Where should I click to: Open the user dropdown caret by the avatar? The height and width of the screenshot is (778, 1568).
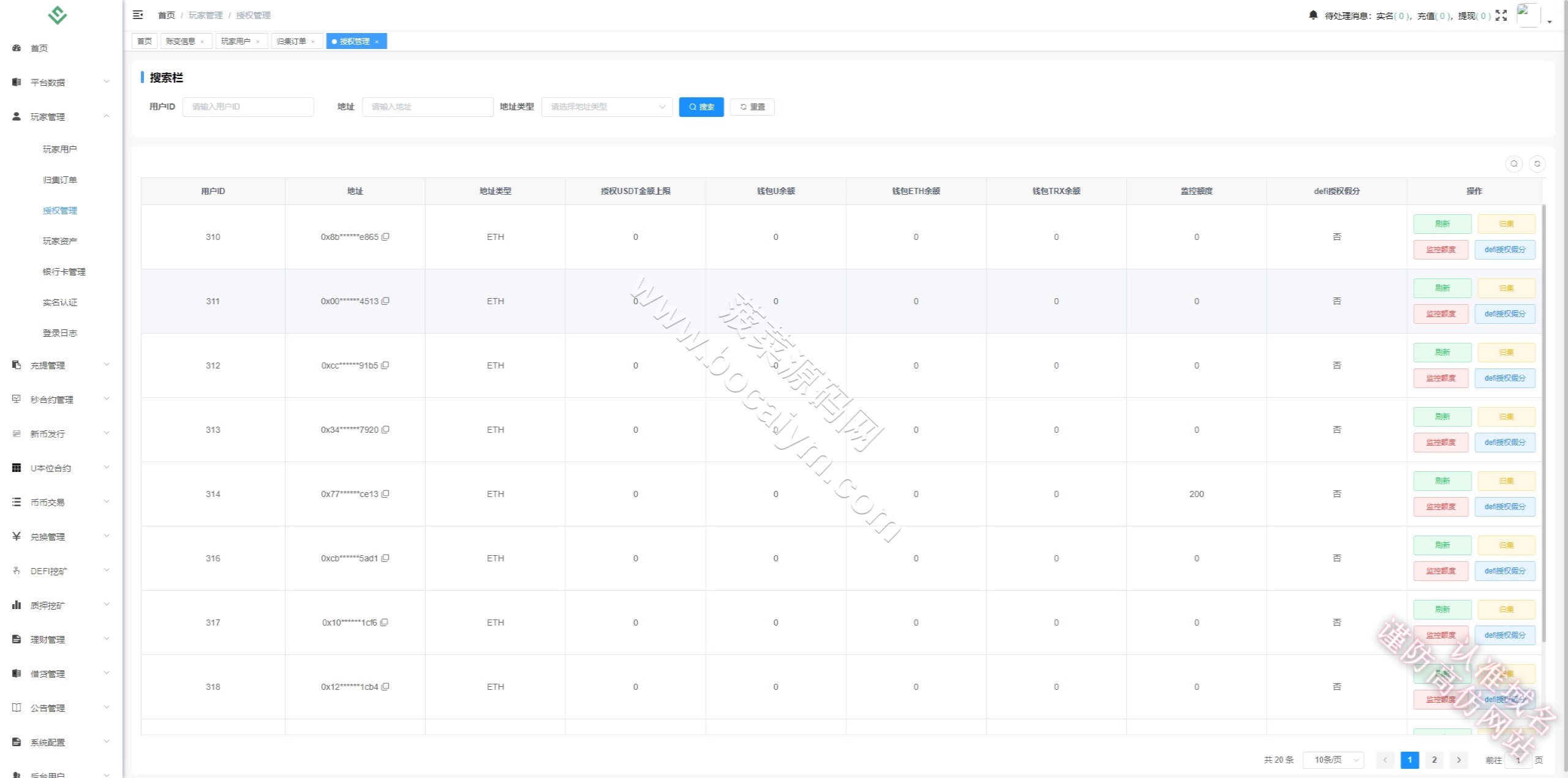(x=1550, y=21)
